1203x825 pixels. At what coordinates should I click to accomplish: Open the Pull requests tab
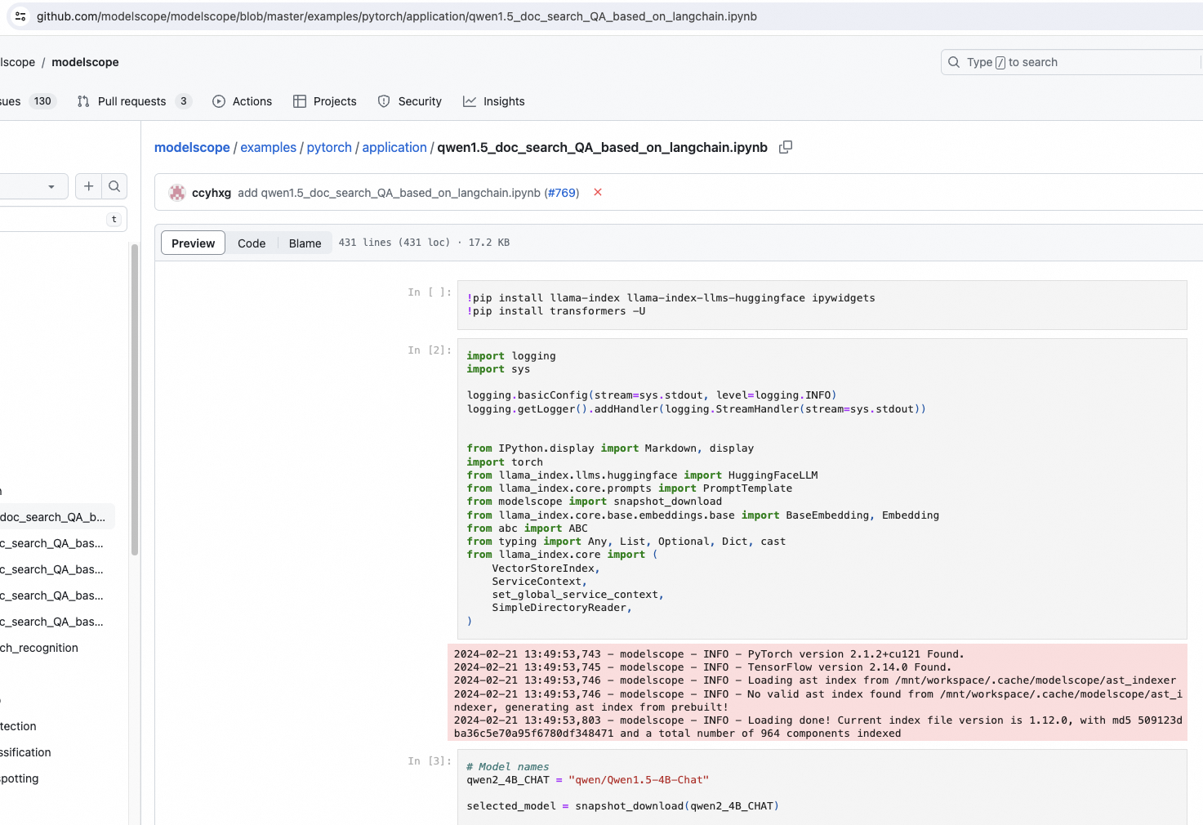135,101
